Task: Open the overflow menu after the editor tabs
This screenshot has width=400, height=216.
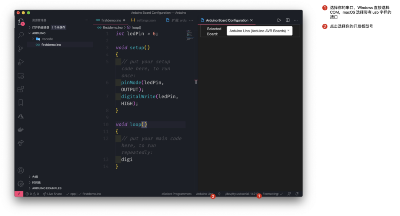Action: pyautogui.click(x=191, y=20)
